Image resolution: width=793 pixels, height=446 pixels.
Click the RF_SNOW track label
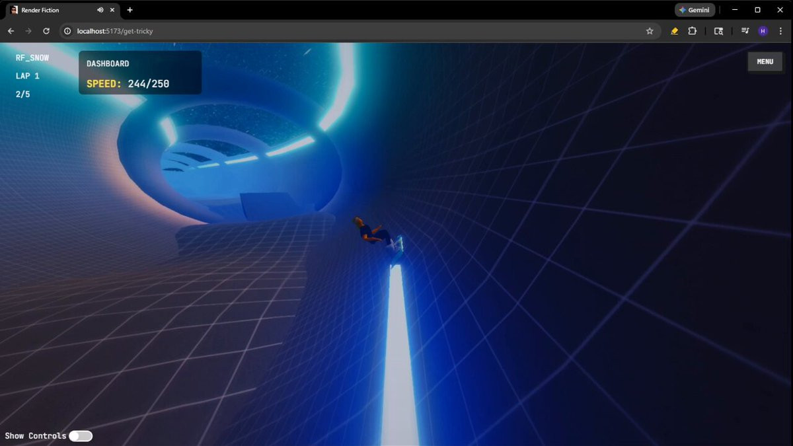[x=32, y=57]
